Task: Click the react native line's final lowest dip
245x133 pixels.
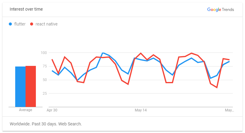Action: (x=217, y=87)
